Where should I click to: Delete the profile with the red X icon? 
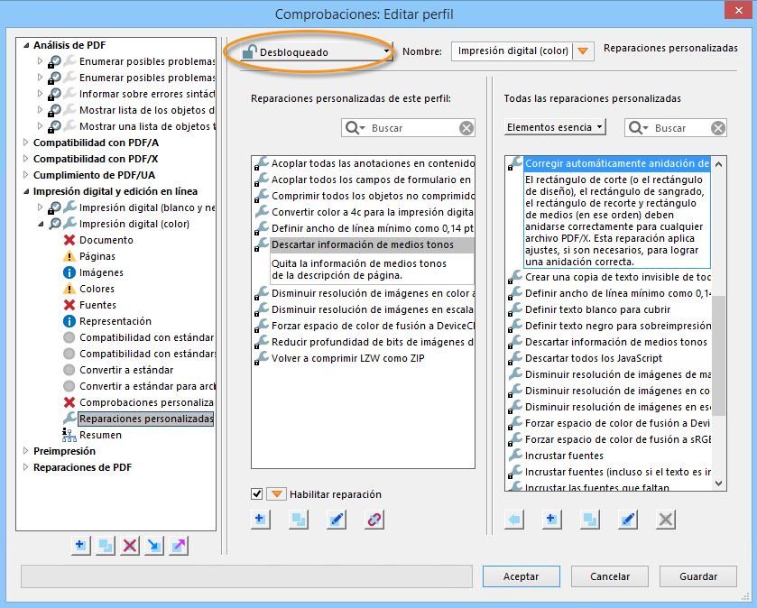point(130,546)
